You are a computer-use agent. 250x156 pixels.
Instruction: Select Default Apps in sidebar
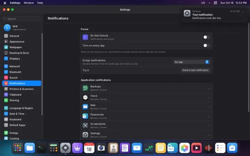point(22,125)
